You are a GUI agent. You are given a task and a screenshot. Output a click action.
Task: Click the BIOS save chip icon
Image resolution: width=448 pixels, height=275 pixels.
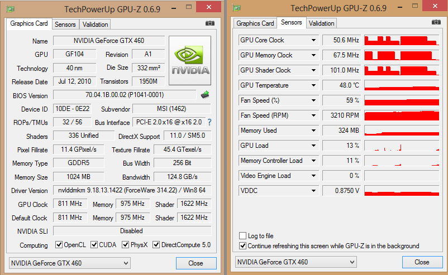coord(205,94)
